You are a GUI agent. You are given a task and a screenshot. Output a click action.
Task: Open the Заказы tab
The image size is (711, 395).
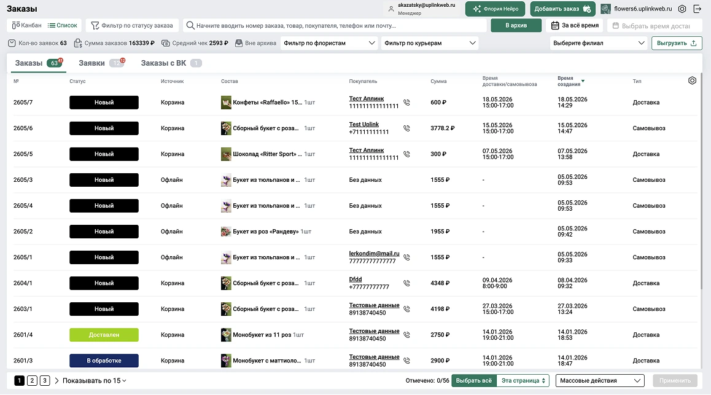coord(38,63)
